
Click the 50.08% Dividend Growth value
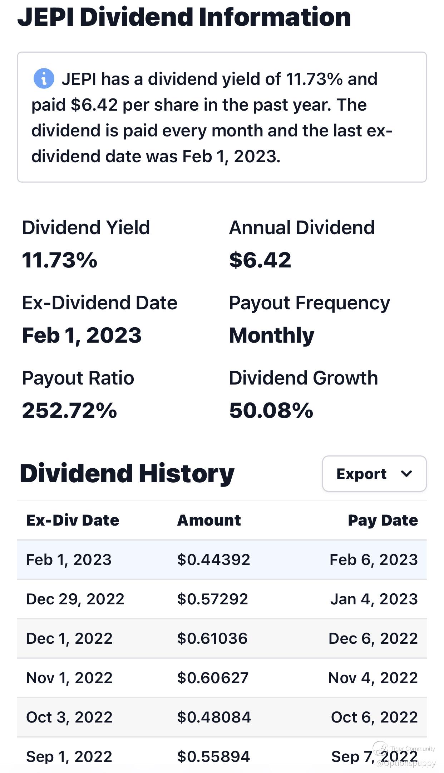coord(271,410)
